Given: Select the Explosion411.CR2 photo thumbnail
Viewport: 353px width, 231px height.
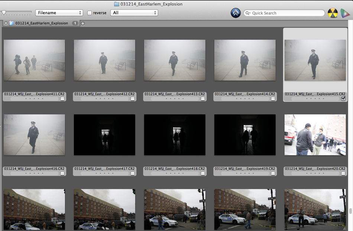Looking at the screenshot, I should pos(35,60).
